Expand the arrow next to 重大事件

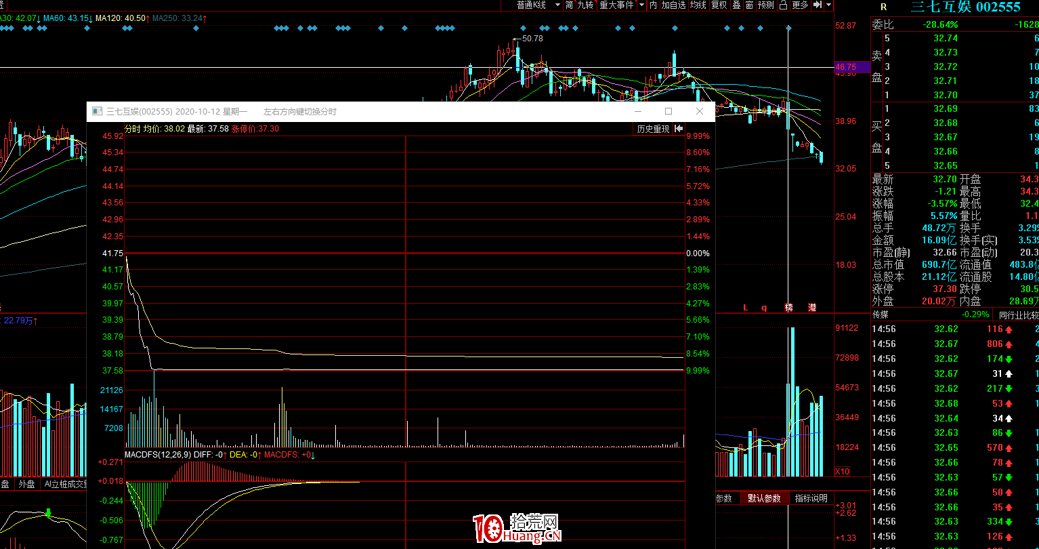[x=641, y=5]
